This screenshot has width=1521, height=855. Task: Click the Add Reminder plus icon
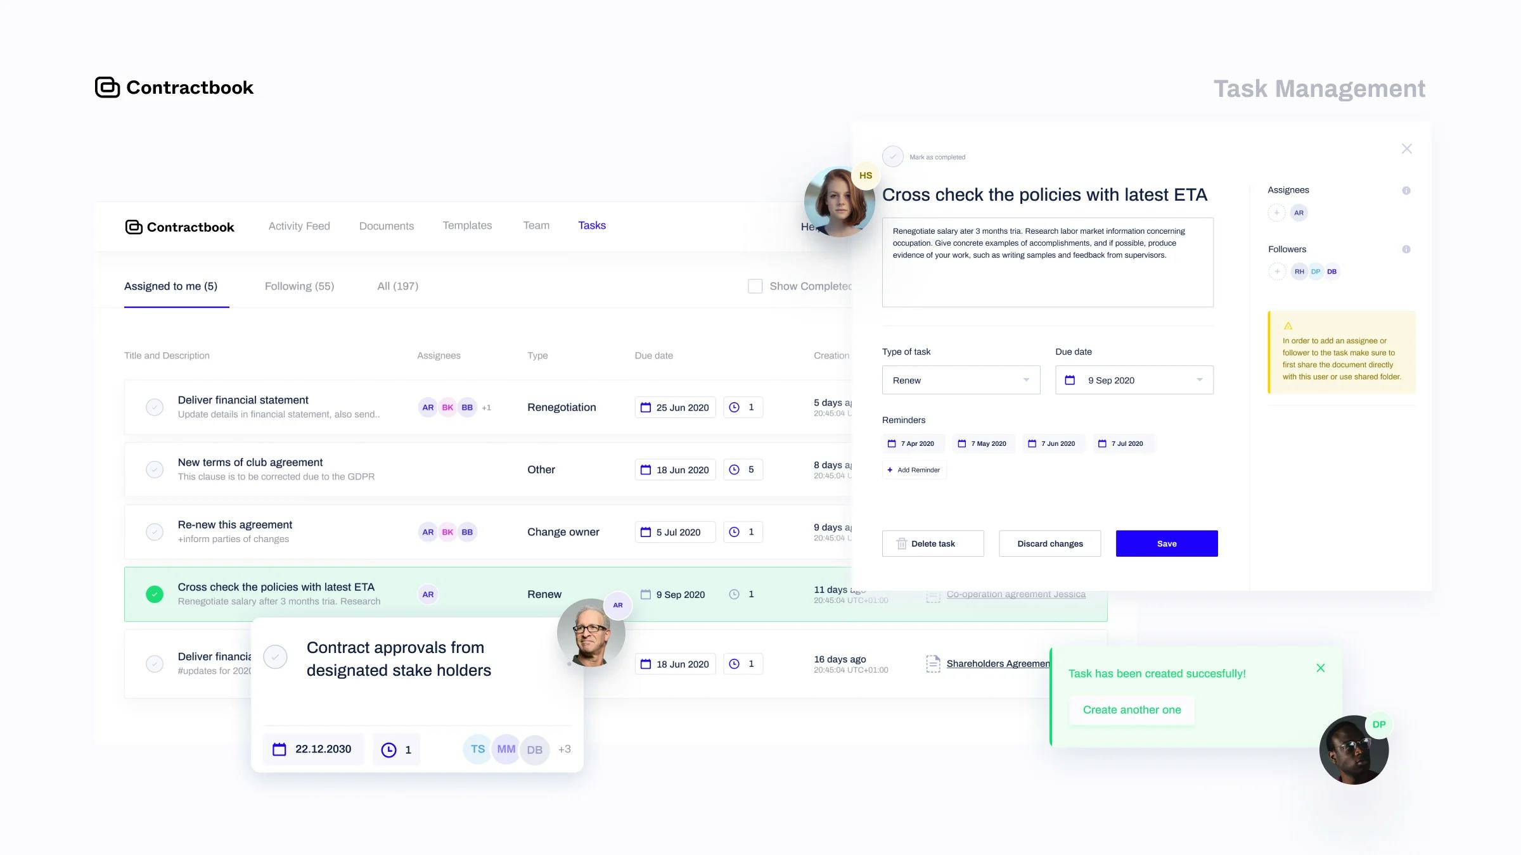(x=889, y=470)
